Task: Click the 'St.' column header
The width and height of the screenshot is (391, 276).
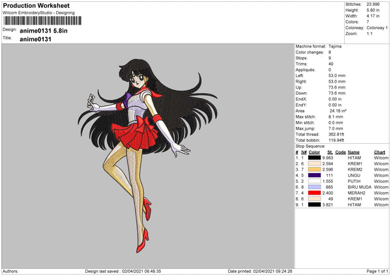Action: 330,152
